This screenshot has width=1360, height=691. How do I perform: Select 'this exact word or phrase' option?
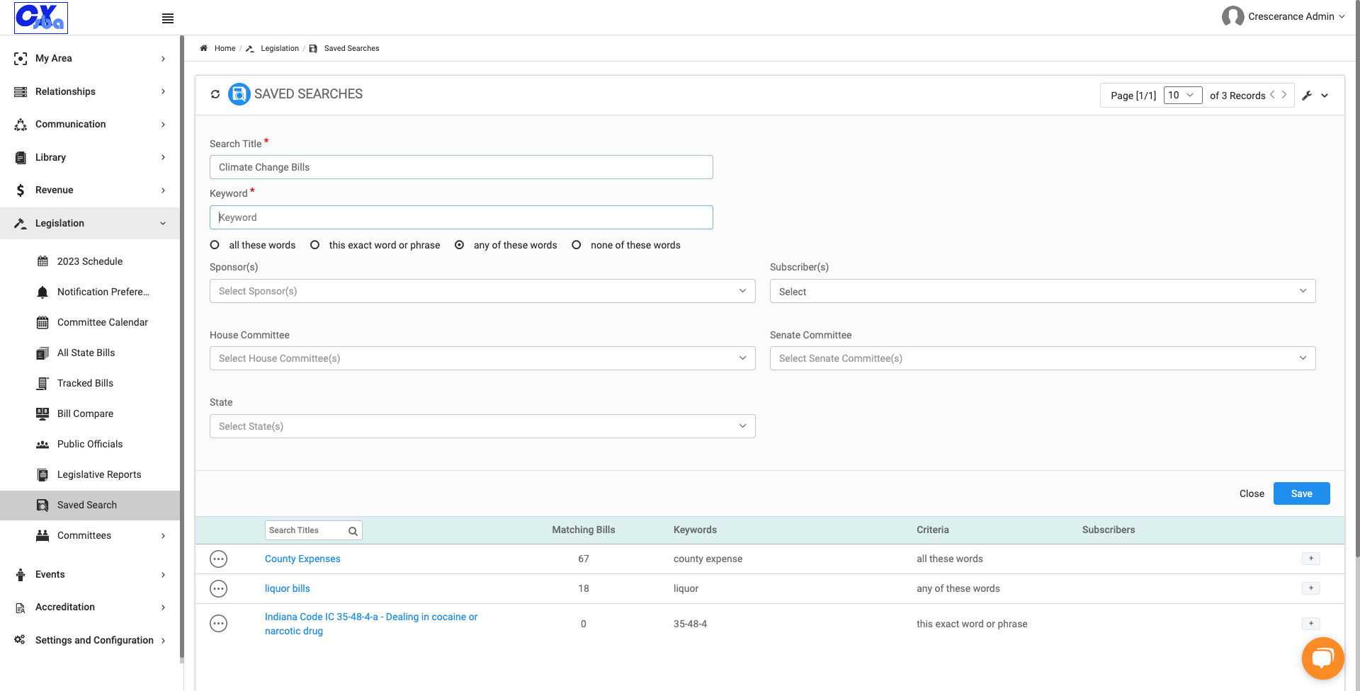point(314,245)
